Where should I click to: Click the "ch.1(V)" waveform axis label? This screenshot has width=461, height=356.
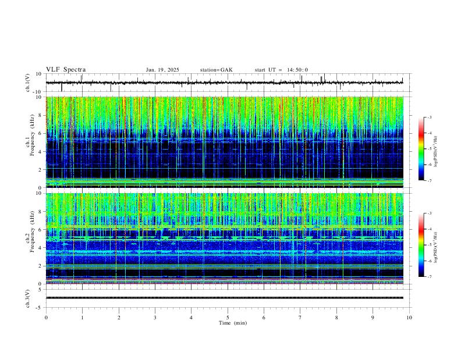[x=28, y=83]
